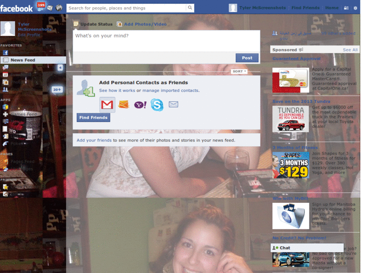Click the Capital One card ad image
Viewport: 365px width, 273px height.
291,80
